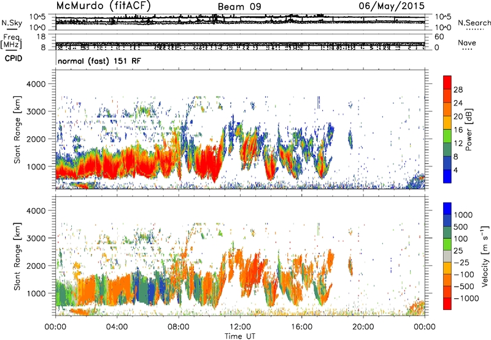Click the velocity panel 'Slant Range [km]' label
The height and width of the screenshot is (340, 491).
coord(17,256)
